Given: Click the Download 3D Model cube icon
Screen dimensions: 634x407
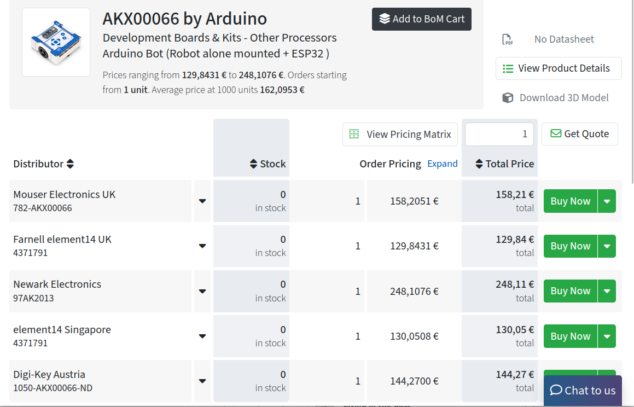Looking at the screenshot, I should 508,98.
